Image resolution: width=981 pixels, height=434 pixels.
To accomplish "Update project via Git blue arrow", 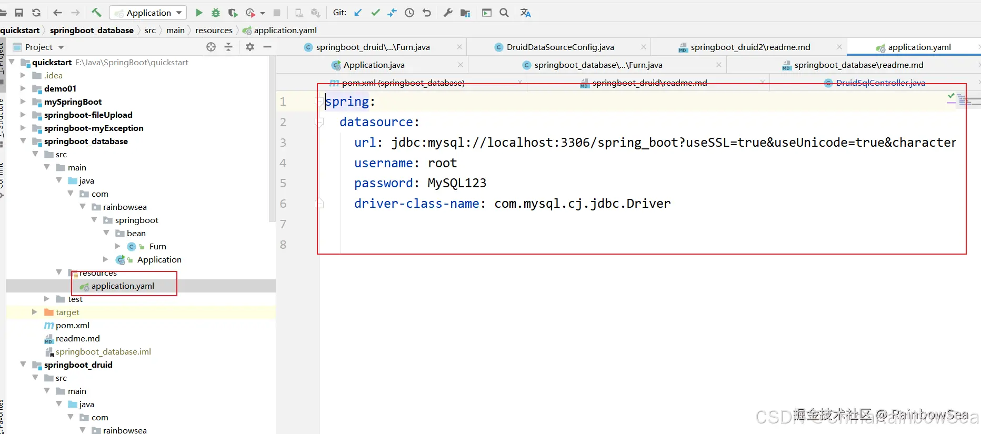I will [x=358, y=13].
